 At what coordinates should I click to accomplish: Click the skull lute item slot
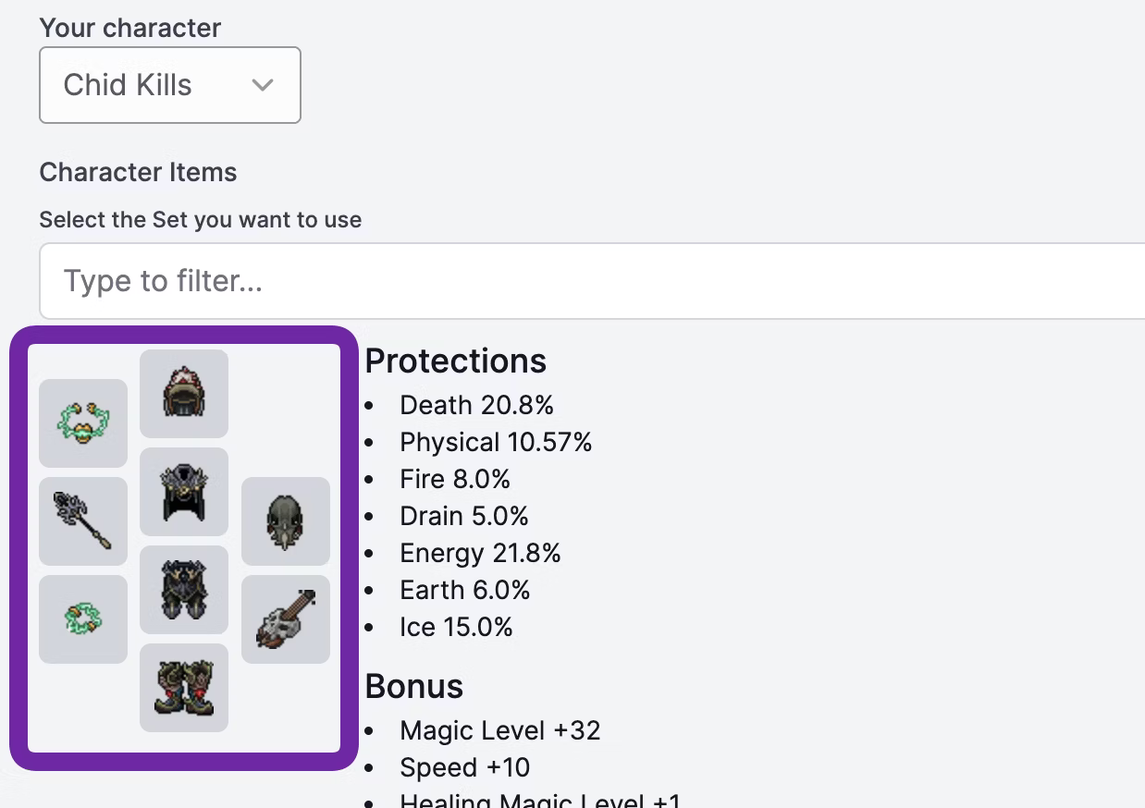pyautogui.click(x=286, y=618)
